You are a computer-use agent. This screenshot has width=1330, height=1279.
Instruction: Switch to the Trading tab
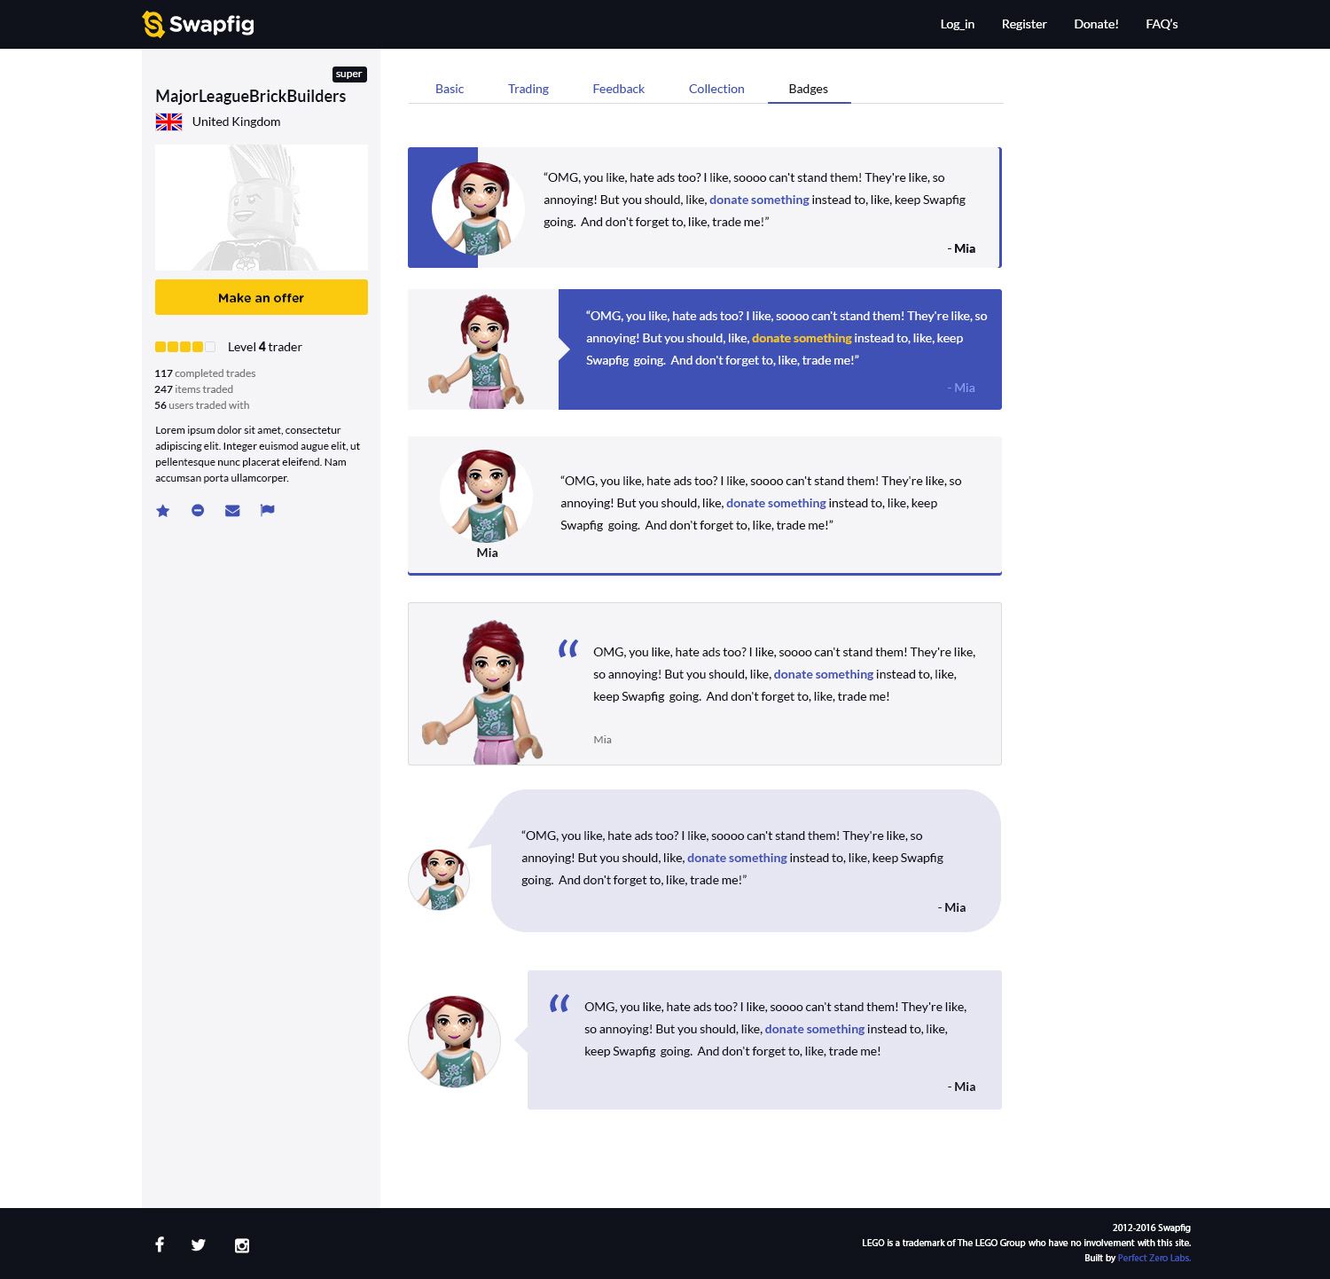tap(528, 89)
